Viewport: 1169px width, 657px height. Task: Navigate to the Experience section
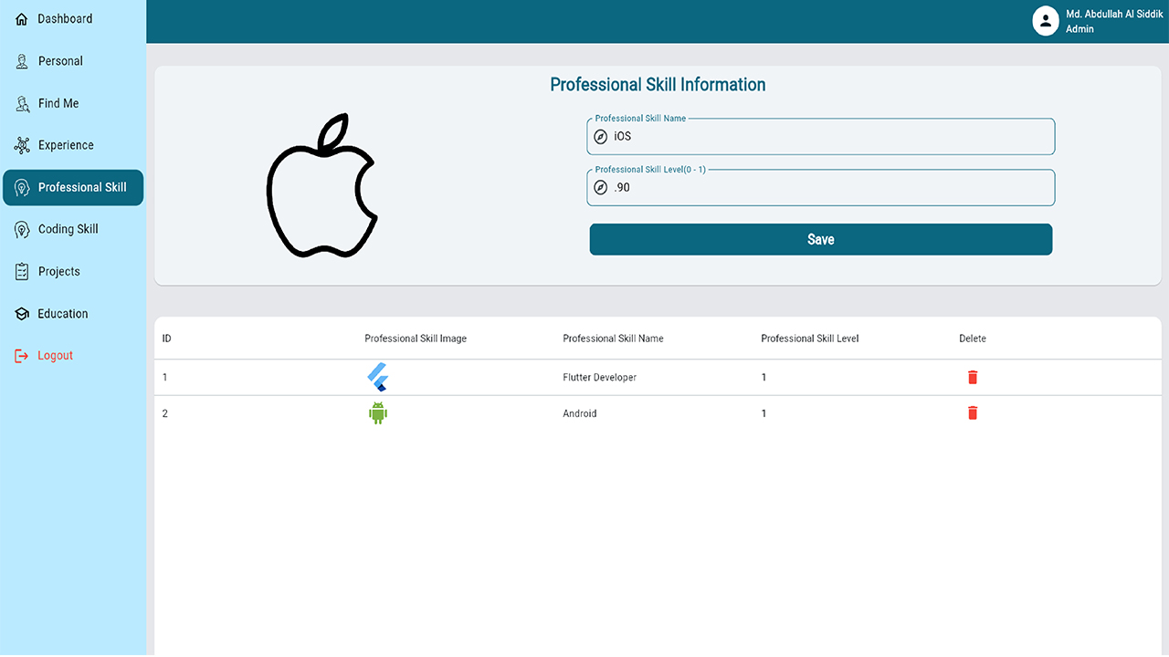coord(73,145)
